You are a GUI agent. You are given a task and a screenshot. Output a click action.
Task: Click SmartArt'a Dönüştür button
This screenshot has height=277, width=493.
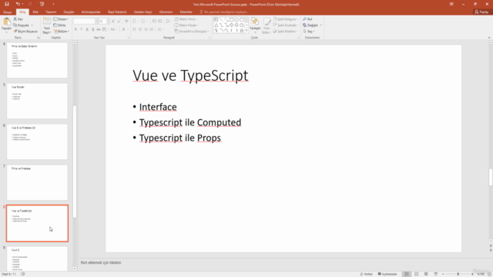192,32
